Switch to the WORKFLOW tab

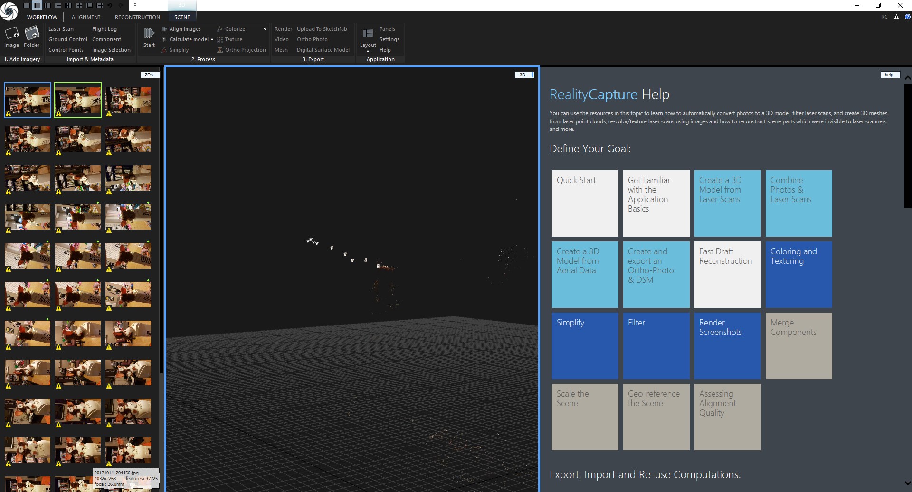click(42, 17)
